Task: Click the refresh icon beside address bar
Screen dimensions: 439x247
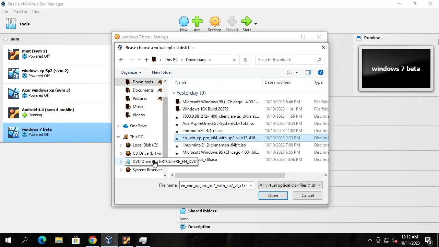Action: 245,60
